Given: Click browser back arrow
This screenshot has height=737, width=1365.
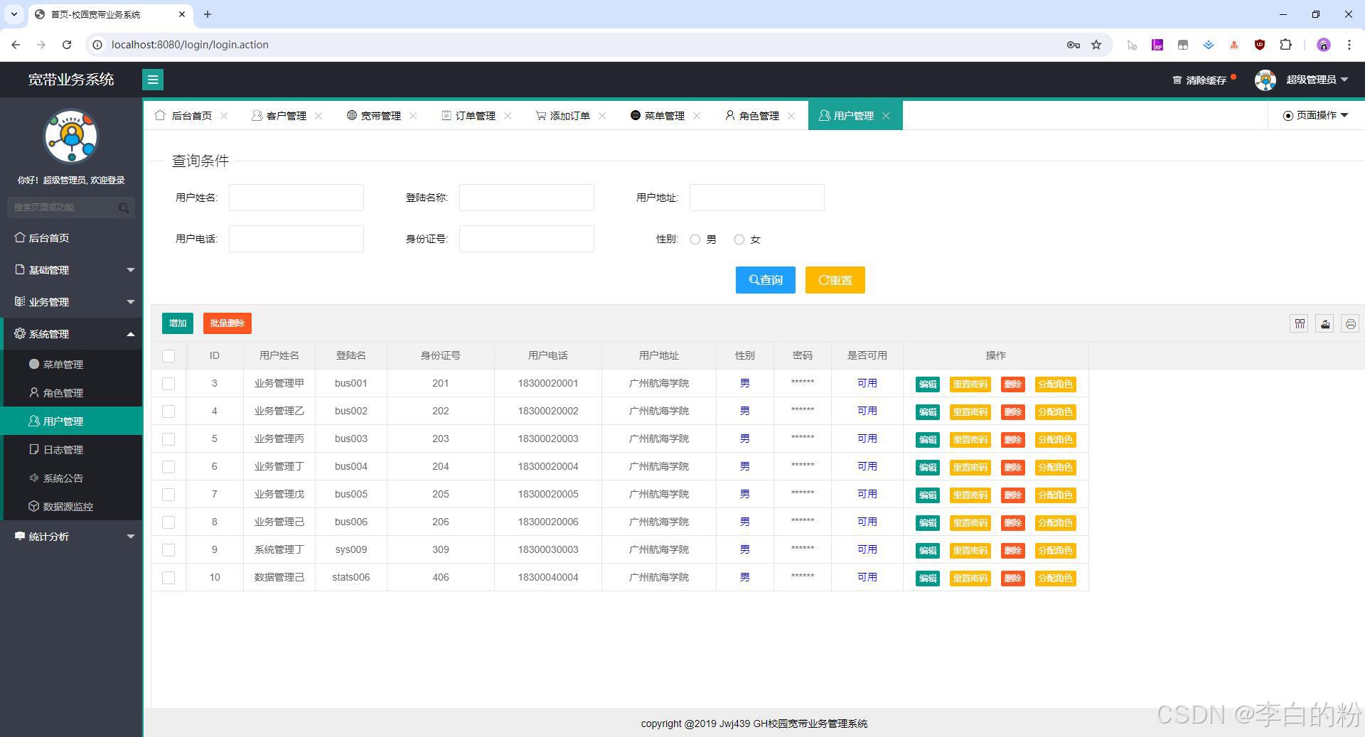Looking at the screenshot, I should pos(16,45).
